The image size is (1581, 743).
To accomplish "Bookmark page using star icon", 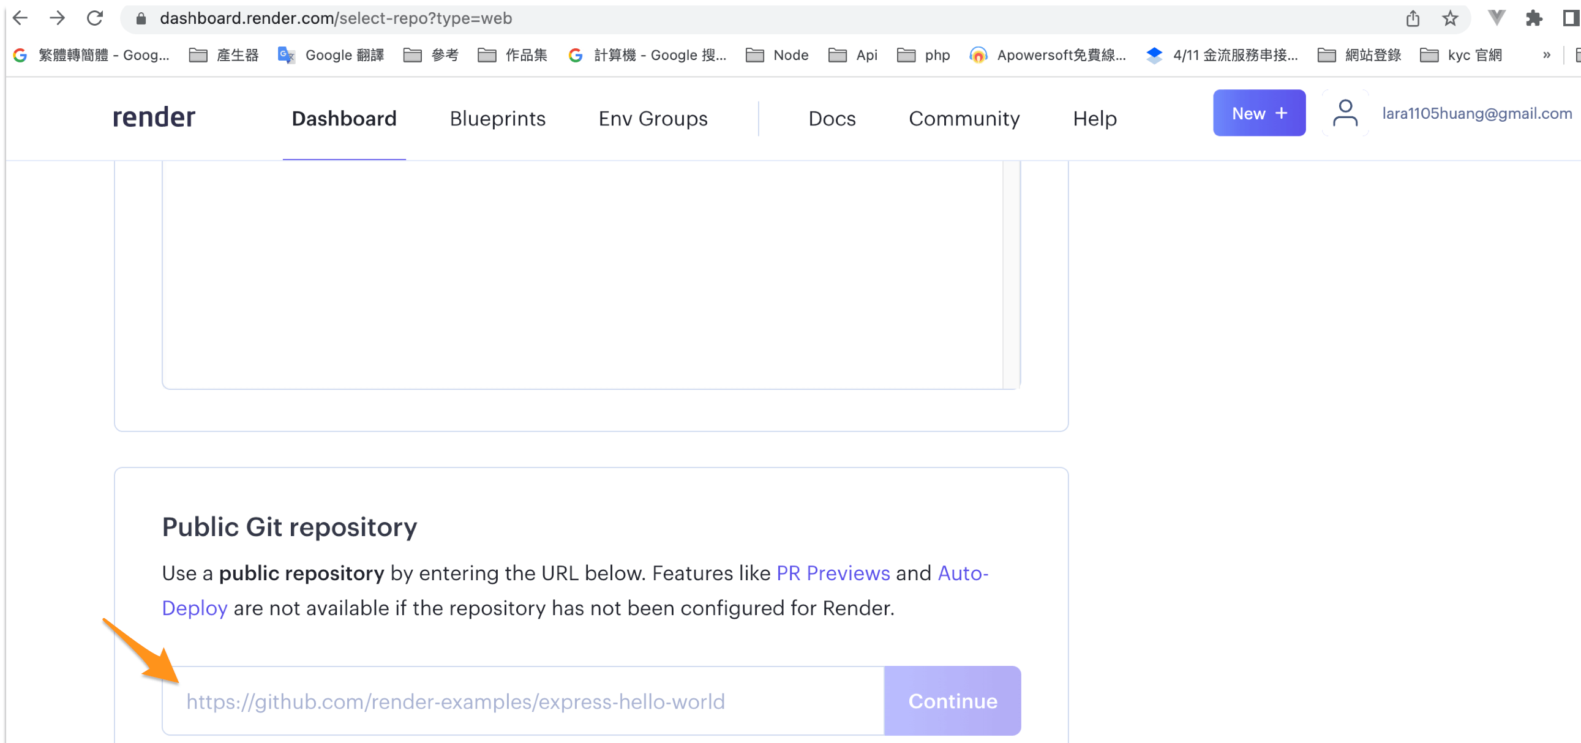I will coord(1450,18).
